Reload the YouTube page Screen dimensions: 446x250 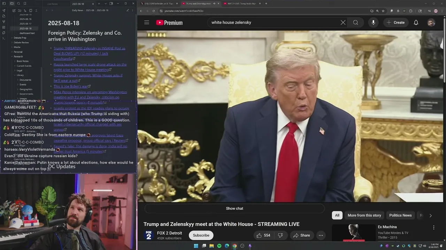coord(154,11)
